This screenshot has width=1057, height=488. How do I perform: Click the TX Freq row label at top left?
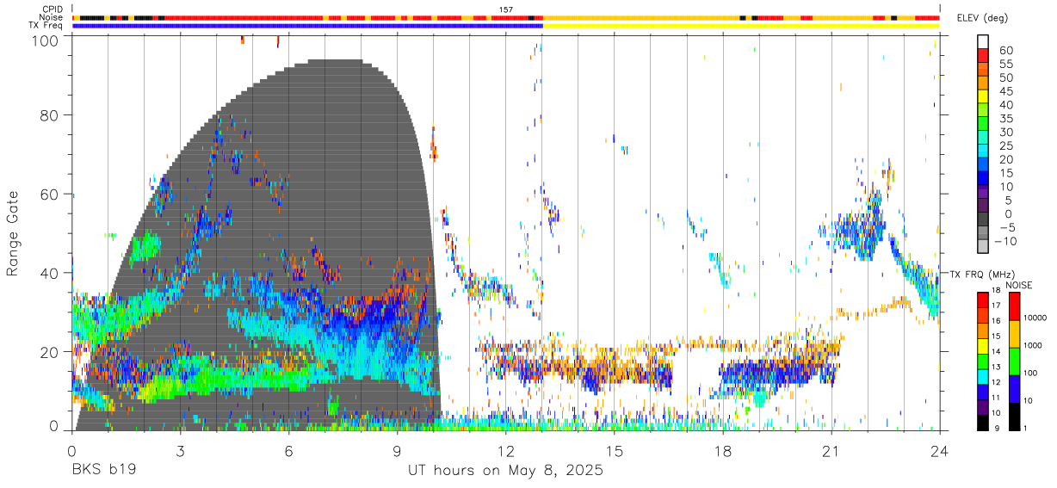click(x=47, y=25)
